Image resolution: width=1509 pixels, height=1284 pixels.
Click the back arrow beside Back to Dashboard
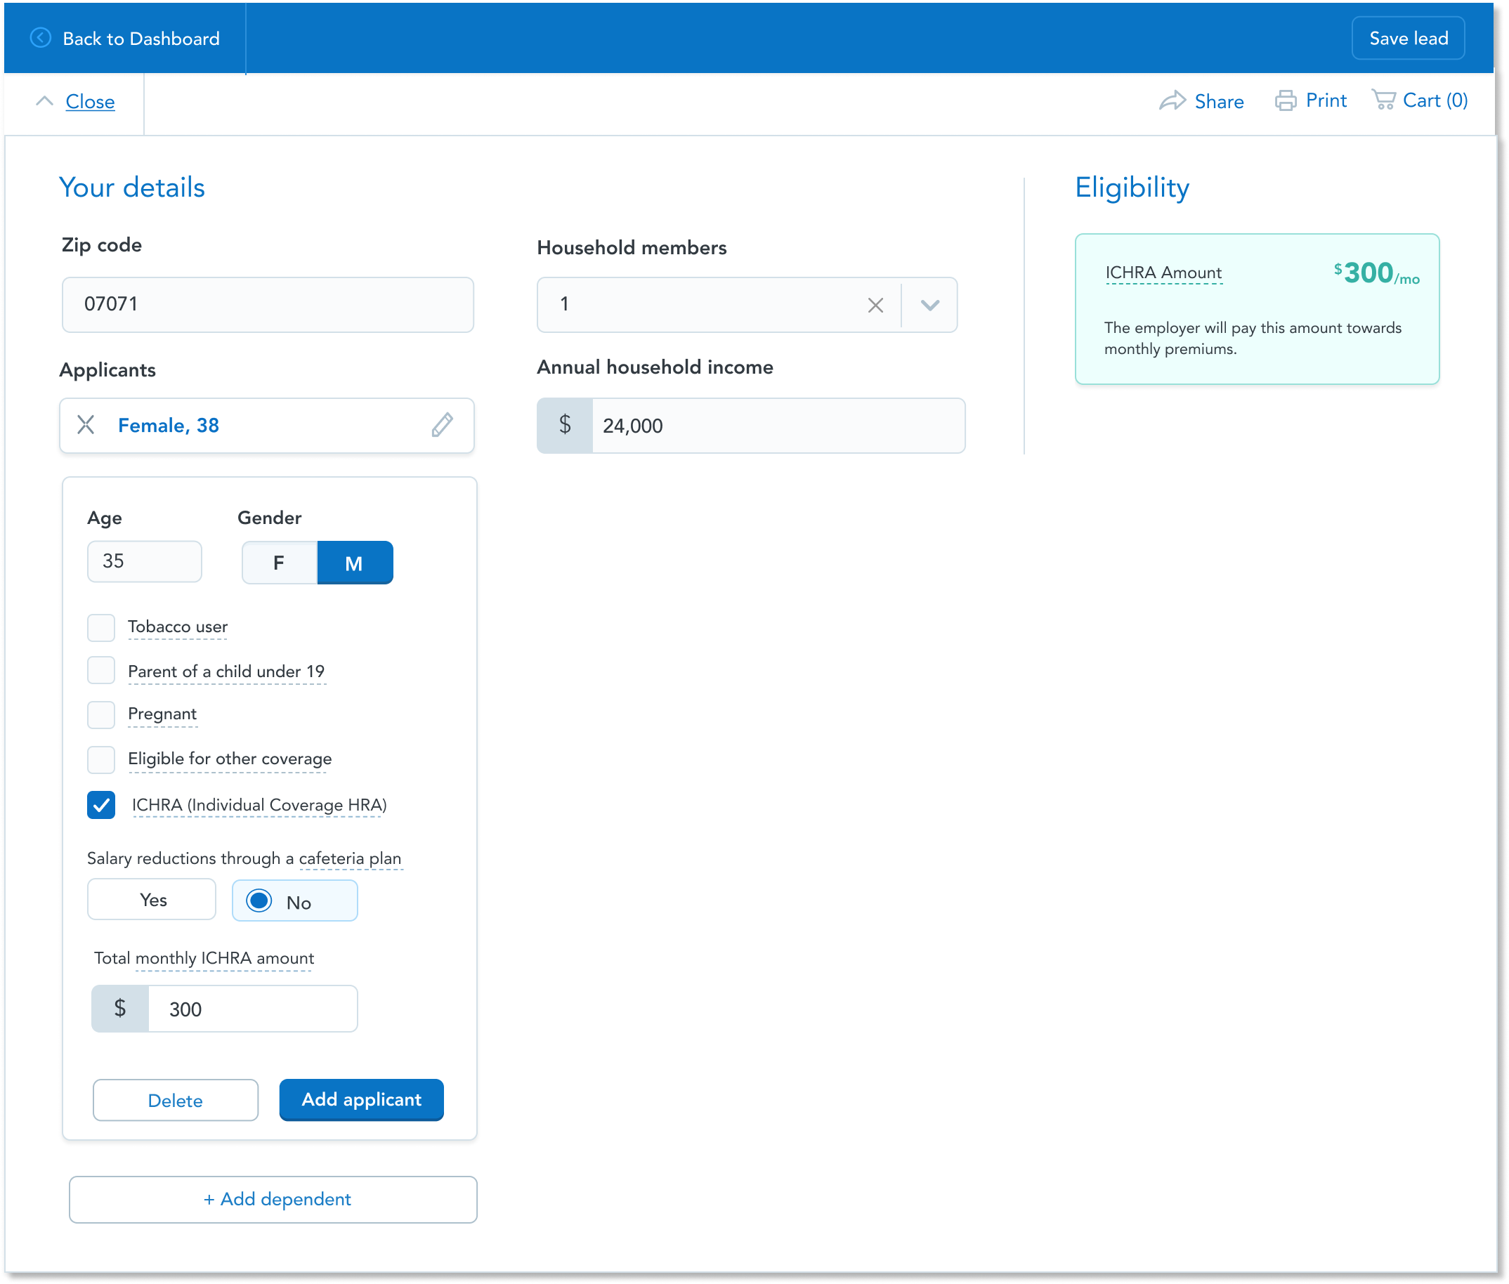click(40, 38)
